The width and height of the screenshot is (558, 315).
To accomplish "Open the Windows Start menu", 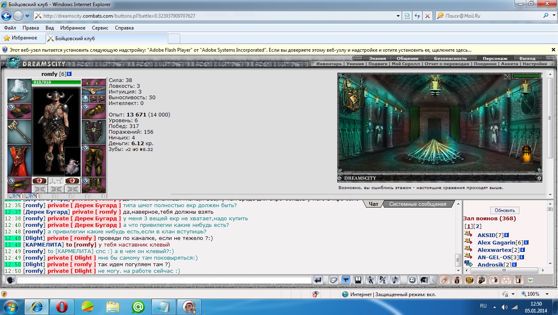I will pos(11,306).
